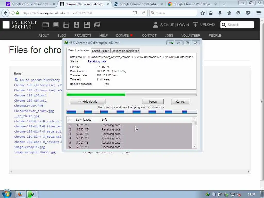Open the Internet Archive Video film icon
The width and height of the screenshot is (264, 198).
tap(66, 25)
